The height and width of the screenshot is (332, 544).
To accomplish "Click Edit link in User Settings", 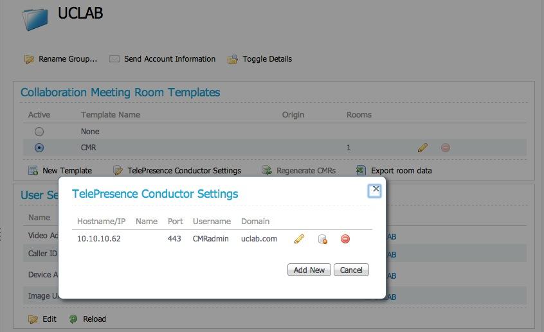I will pos(50,319).
